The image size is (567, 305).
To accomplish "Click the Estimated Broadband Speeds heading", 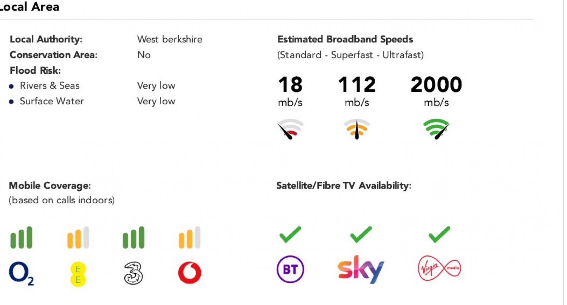I will tap(345, 39).
